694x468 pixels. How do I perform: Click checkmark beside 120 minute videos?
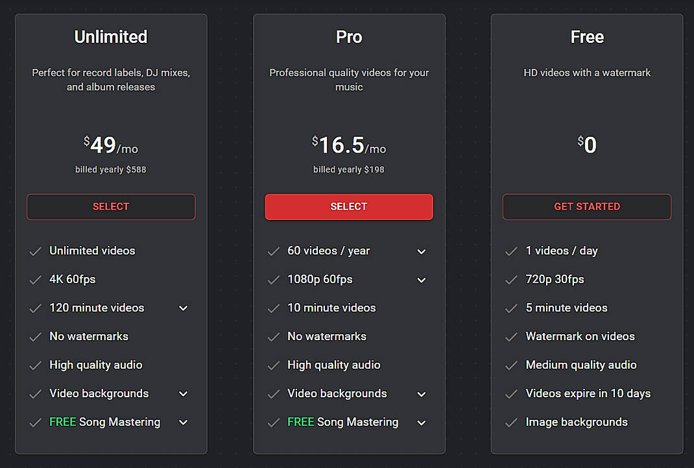tap(36, 308)
